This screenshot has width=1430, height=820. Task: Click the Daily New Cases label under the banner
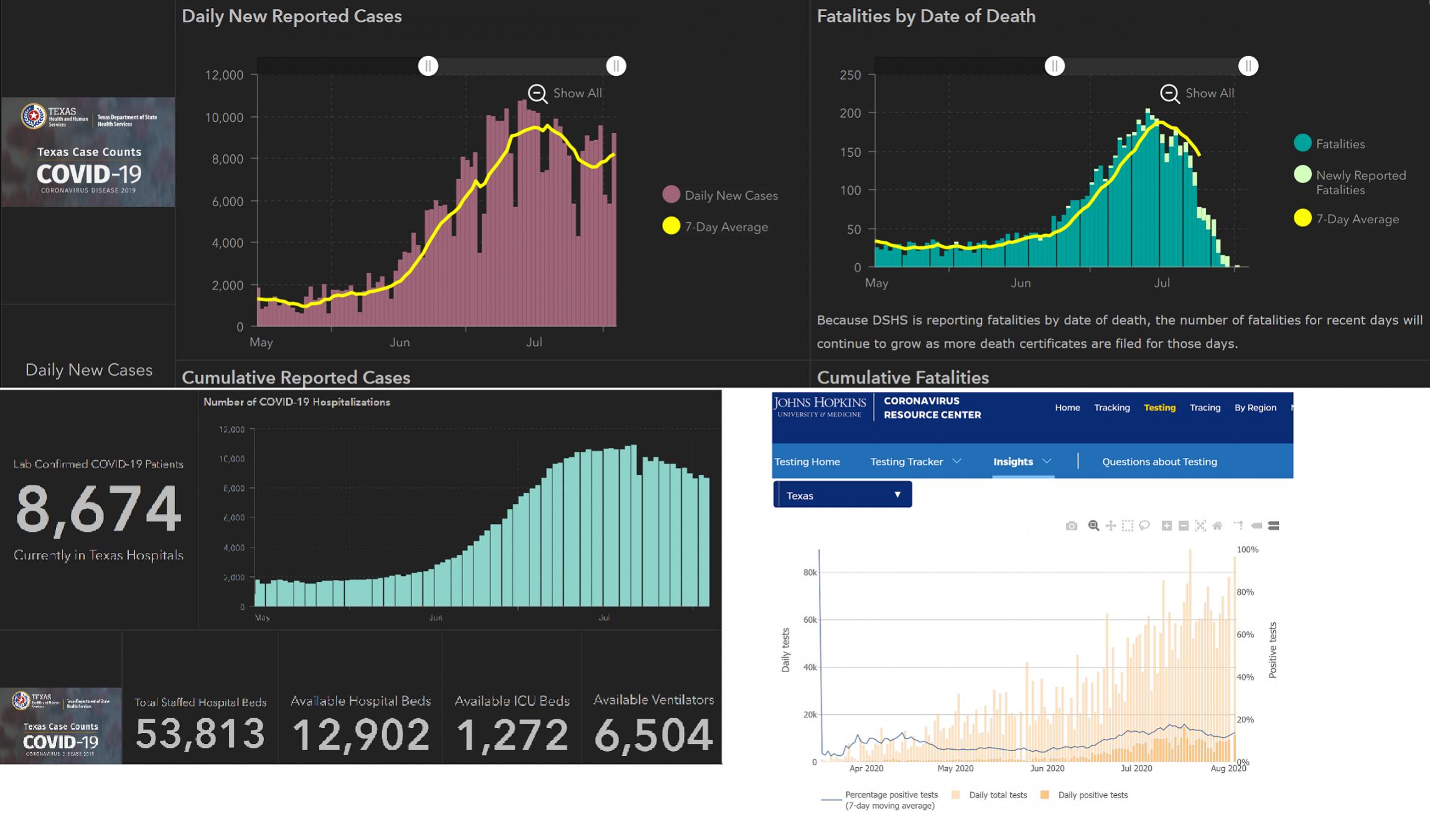(x=89, y=370)
